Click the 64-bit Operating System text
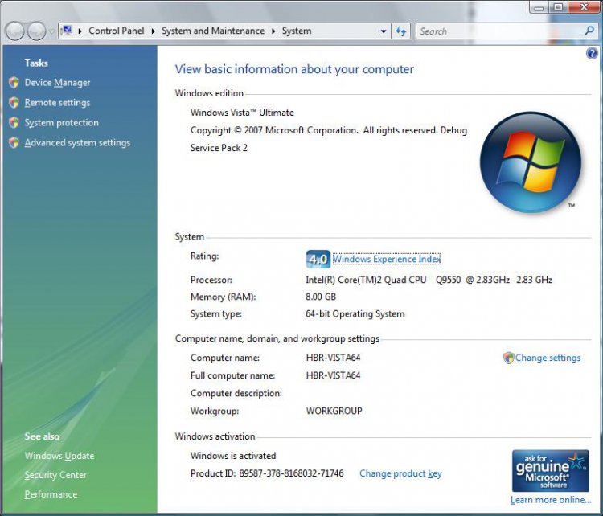 click(x=355, y=313)
